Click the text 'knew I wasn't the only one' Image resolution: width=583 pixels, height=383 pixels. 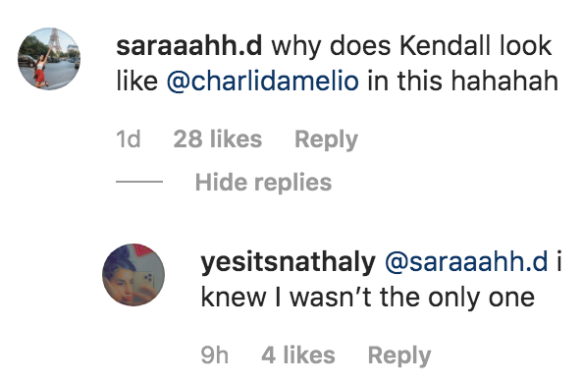click(x=368, y=298)
